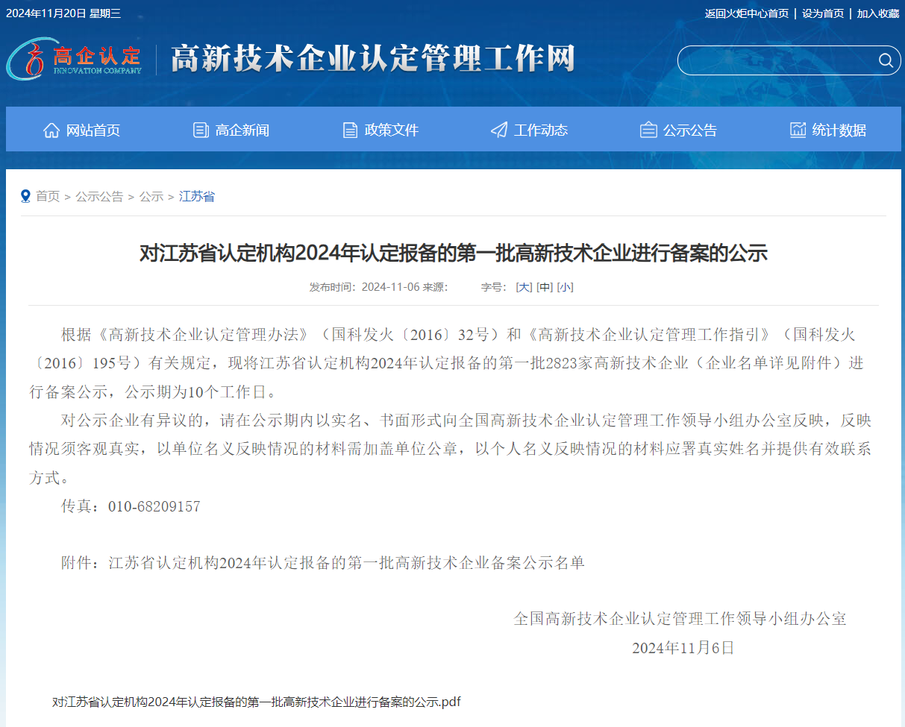Click 加入收藏 link
Screen dimensions: 905x727
[878, 13]
